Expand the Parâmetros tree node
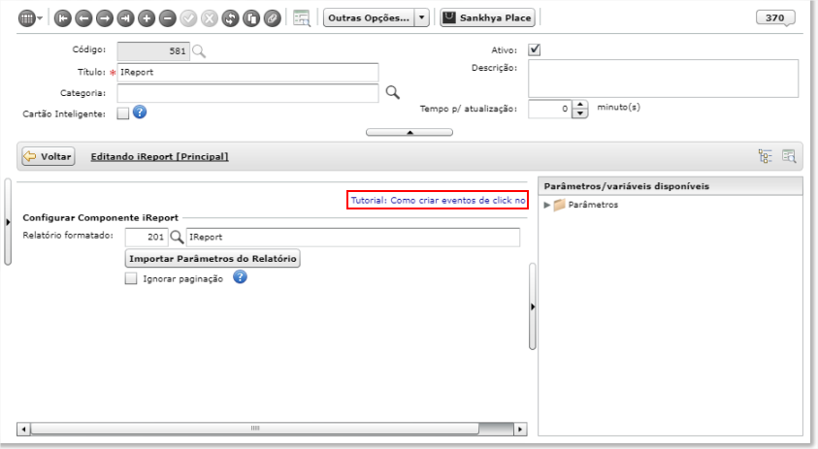818x449 pixels. [546, 205]
